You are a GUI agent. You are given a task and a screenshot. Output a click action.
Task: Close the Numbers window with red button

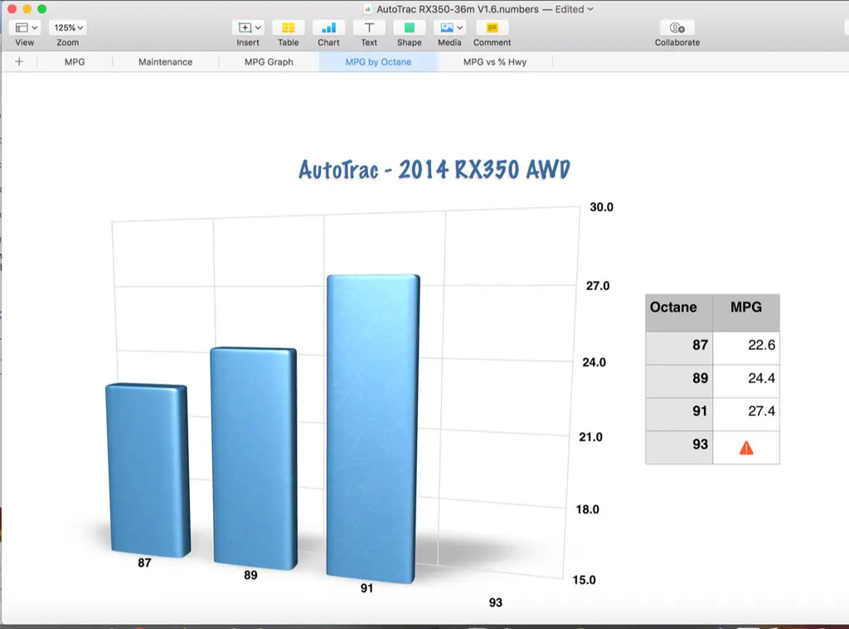tap(12, 8)
